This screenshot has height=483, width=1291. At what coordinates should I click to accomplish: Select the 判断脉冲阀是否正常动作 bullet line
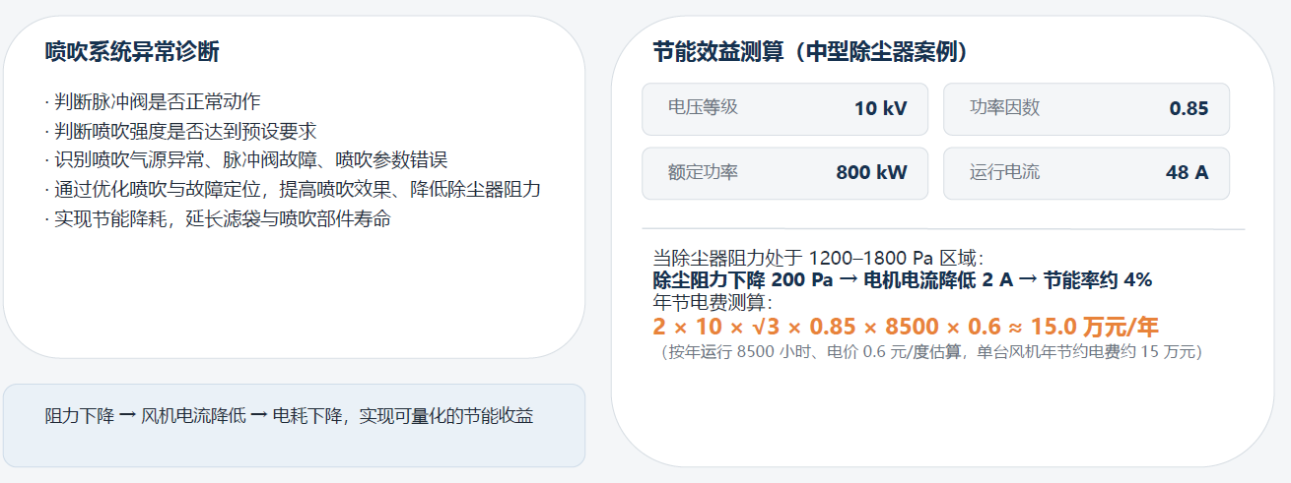(x=153, y=101)
